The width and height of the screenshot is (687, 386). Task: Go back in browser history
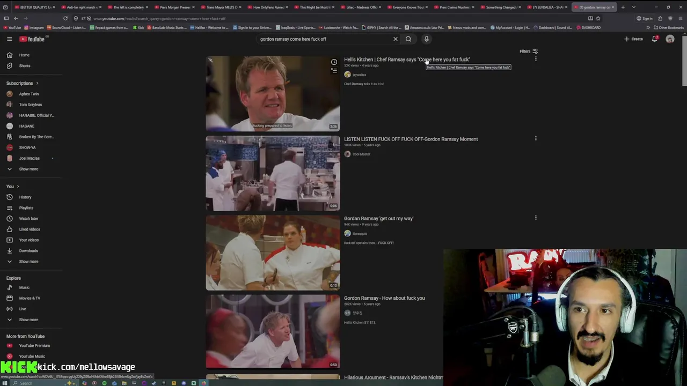pos(16,18)
